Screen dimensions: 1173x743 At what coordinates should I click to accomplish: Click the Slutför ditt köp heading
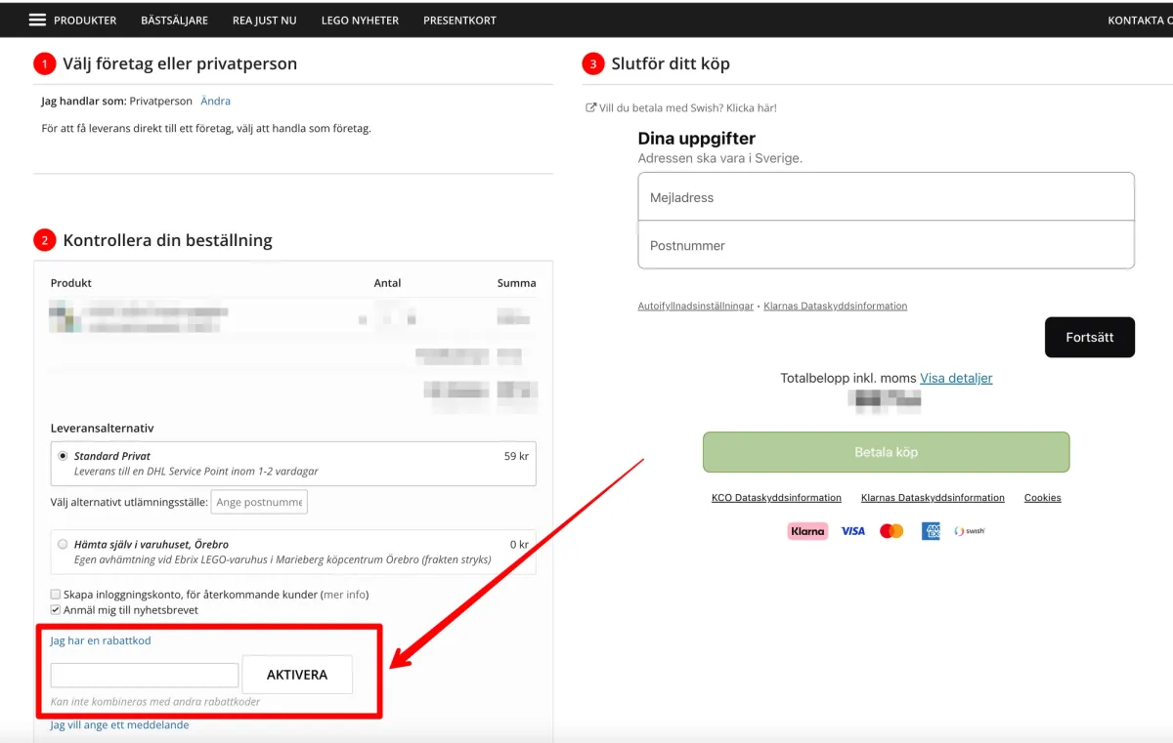pos(671,63)
